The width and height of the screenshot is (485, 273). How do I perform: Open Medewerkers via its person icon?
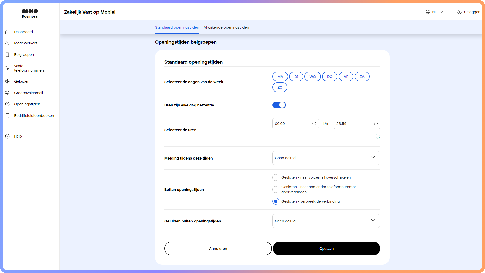click(7, 43)
